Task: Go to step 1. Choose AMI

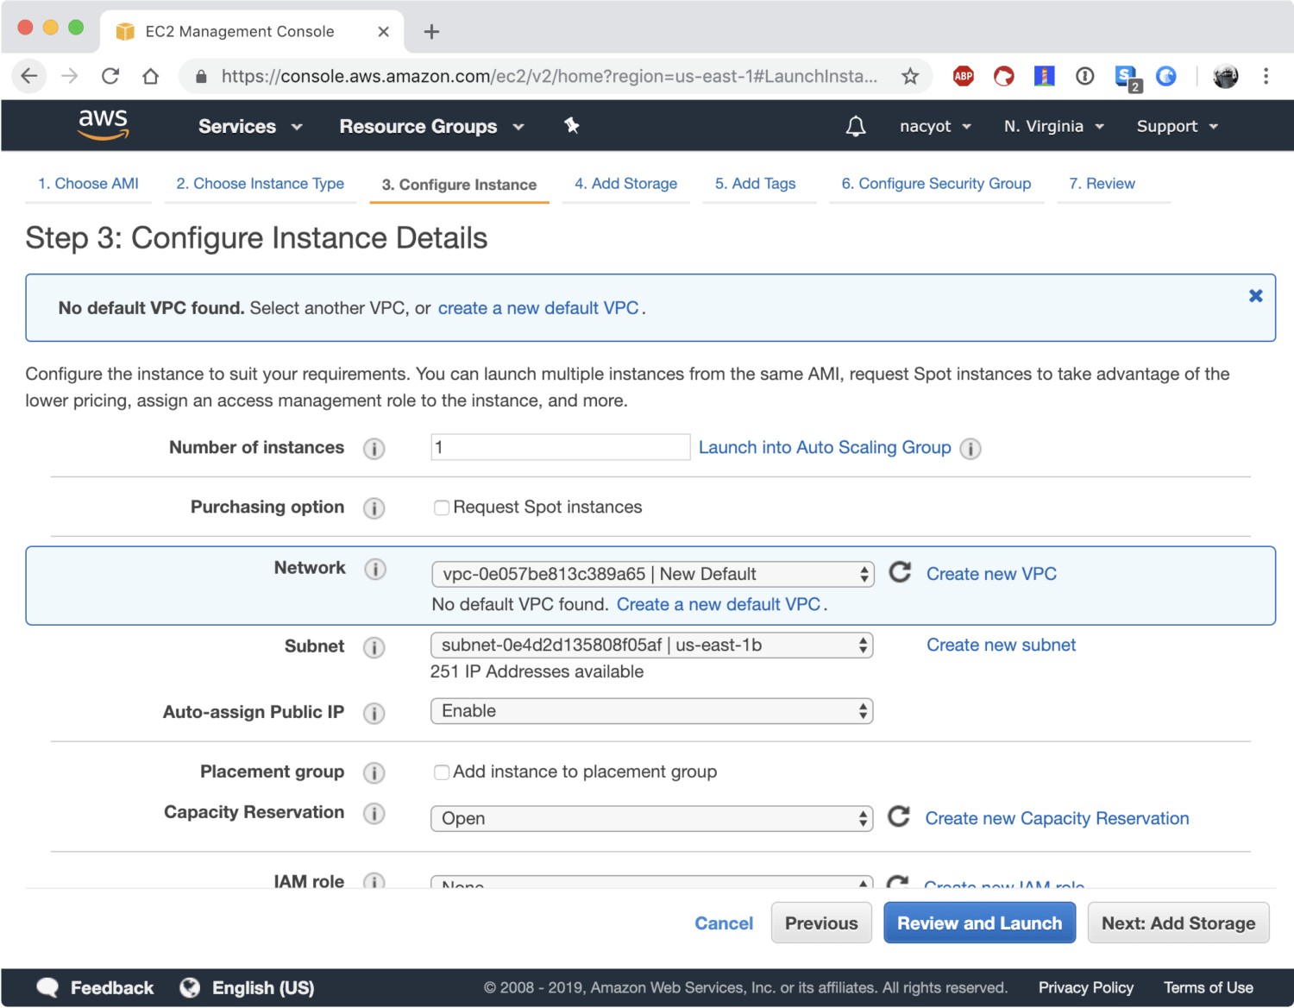Action: pyautogui.click(x=88, y=184)
